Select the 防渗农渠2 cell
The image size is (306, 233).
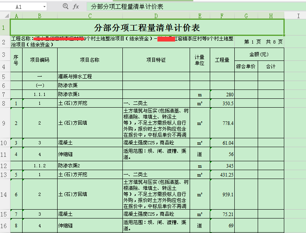pos(90,166)
